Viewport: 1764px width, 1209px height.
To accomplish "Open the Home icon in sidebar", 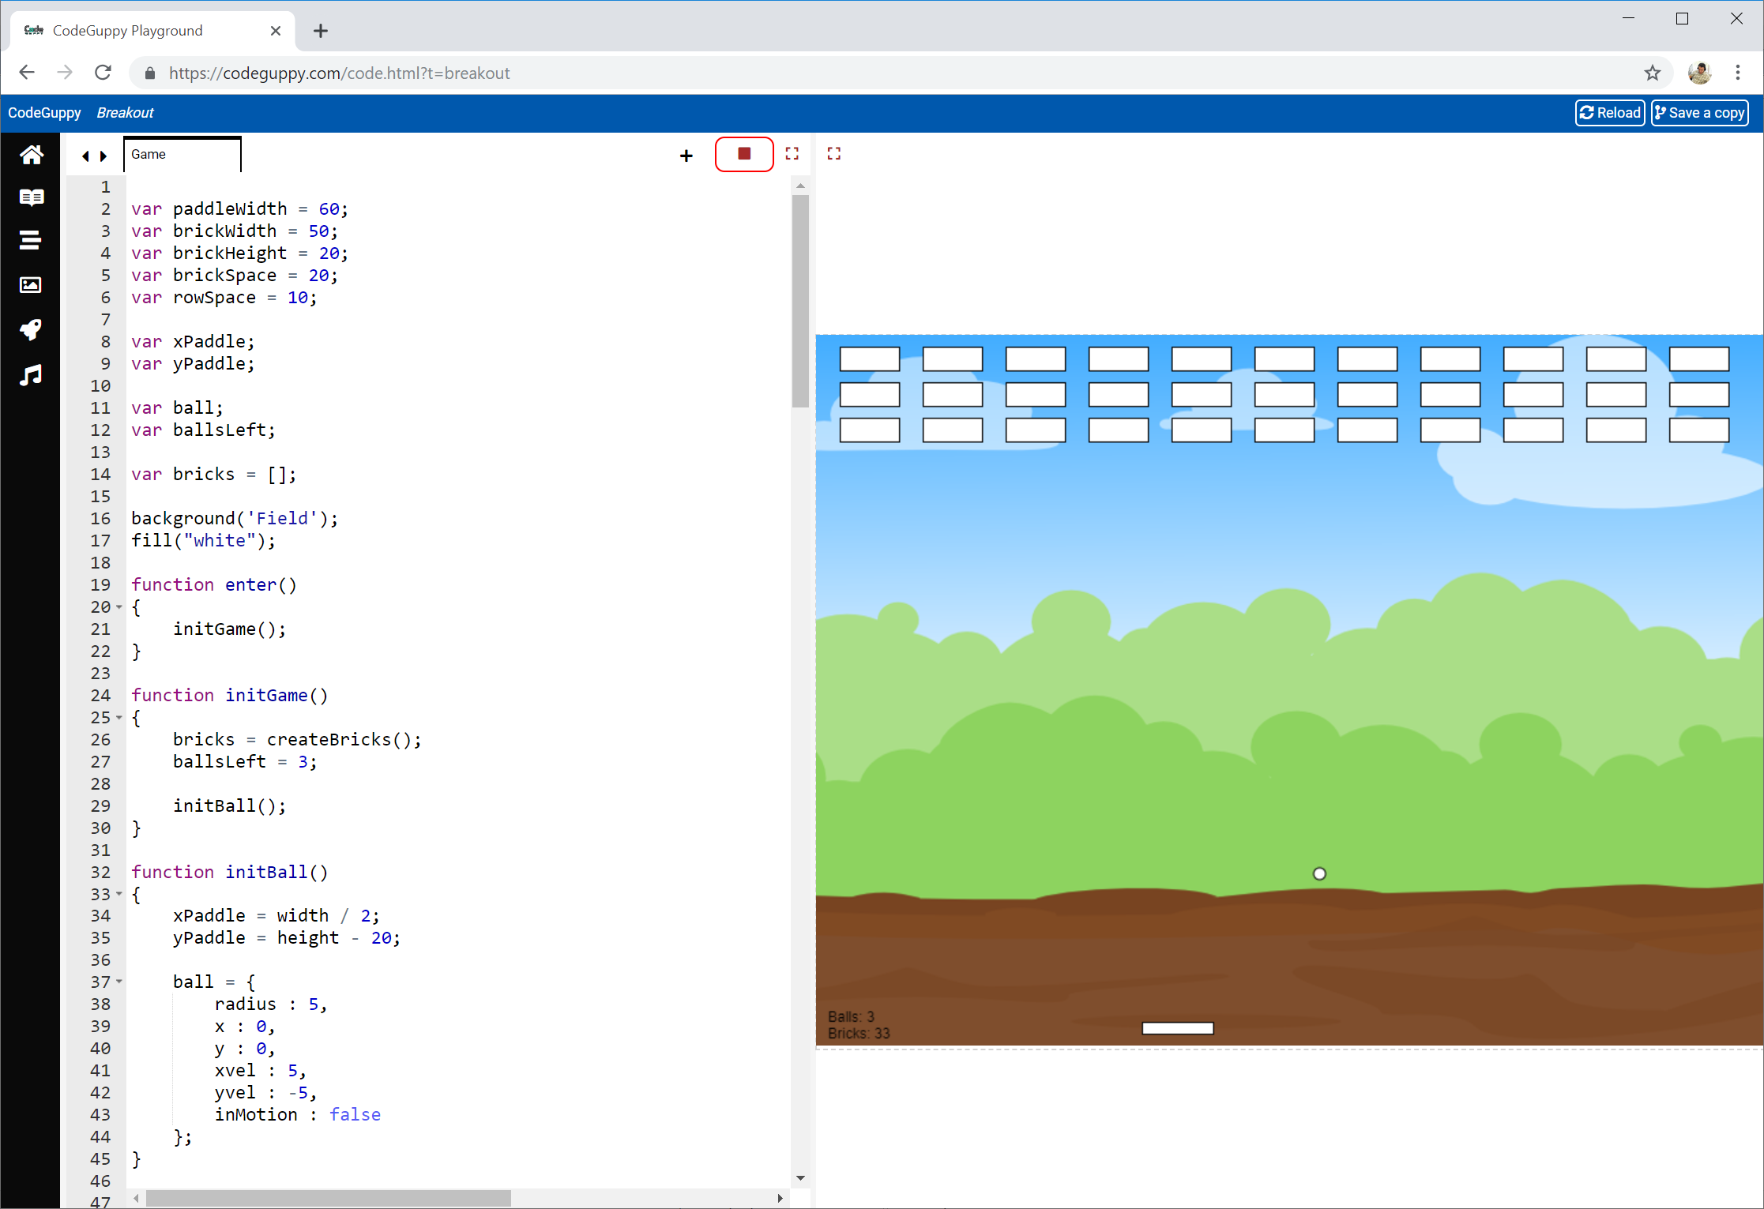I will coord(31,155).
